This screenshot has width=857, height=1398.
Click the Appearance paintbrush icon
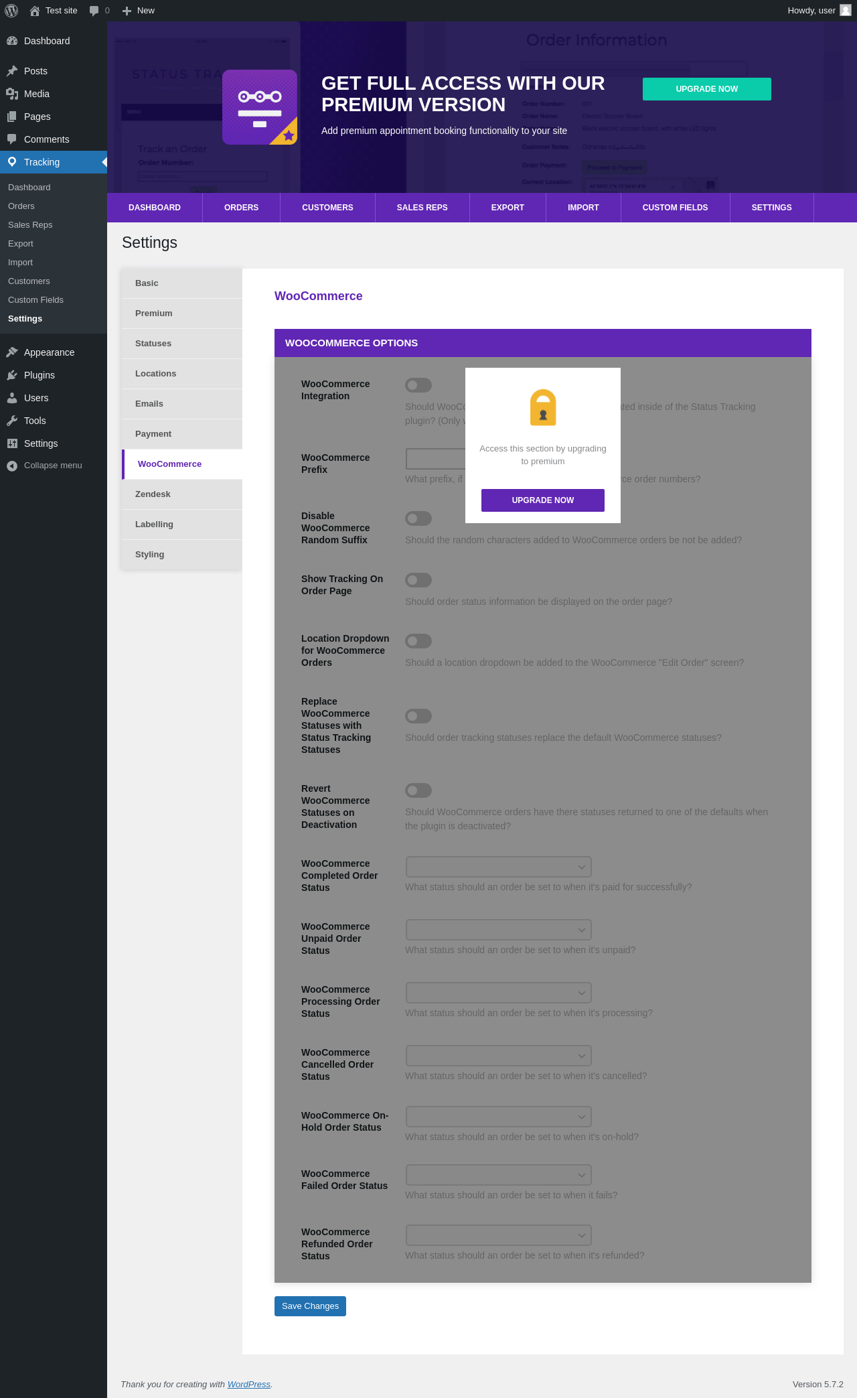click(x=12, y=352)
